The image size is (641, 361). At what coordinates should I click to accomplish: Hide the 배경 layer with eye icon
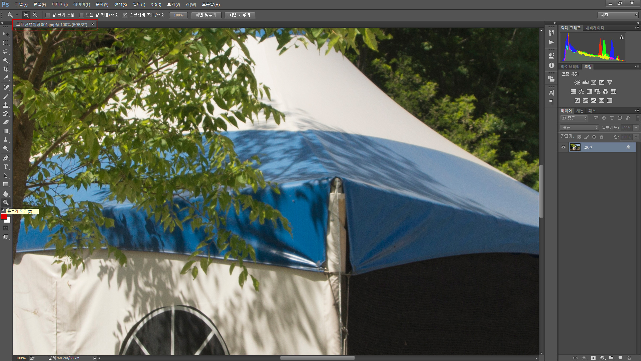563,147
